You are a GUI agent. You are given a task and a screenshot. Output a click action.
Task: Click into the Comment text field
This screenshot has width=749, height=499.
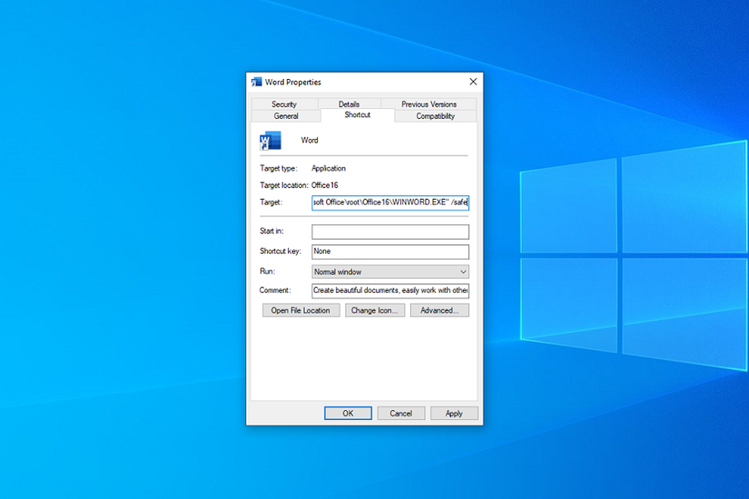[389, 290]
